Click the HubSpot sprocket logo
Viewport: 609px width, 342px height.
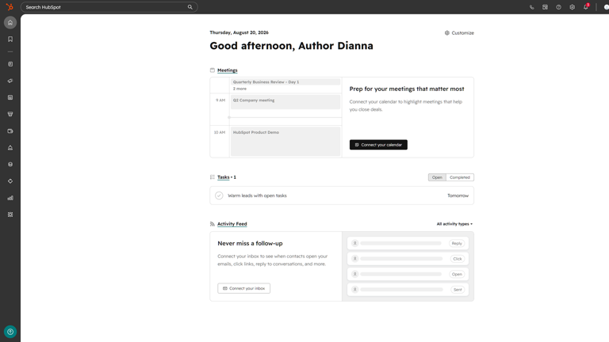pos(10,7)
